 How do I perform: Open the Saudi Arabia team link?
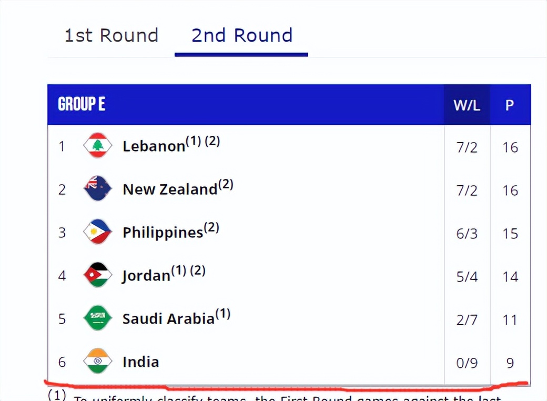click(x=168, y=318)
